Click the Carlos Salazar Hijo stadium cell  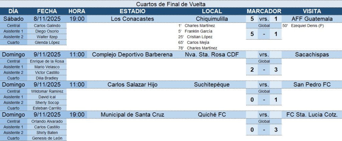[133, 85]
